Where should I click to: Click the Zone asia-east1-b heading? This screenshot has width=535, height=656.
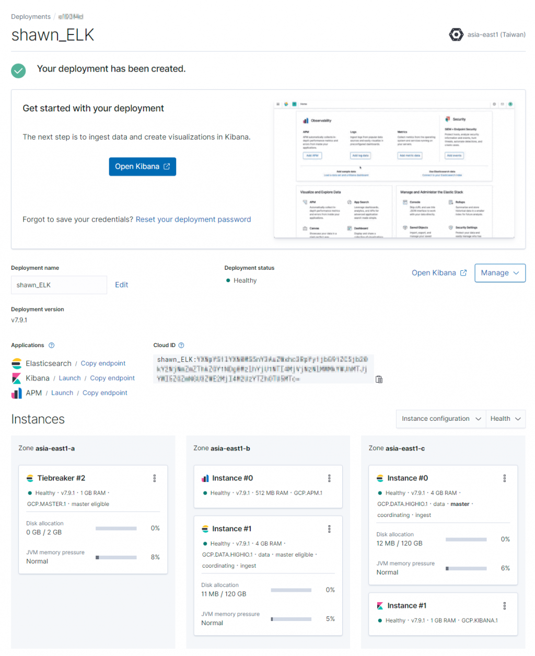222,448
